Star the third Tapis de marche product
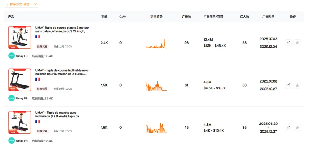This screenshot has height=149, width=309. (x=297, y=128)
